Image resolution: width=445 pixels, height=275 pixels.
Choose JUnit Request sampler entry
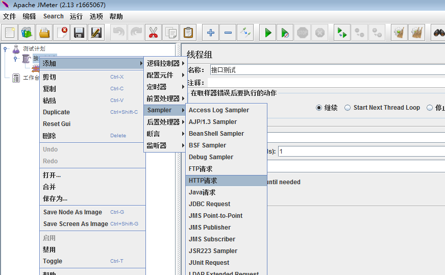226,263
